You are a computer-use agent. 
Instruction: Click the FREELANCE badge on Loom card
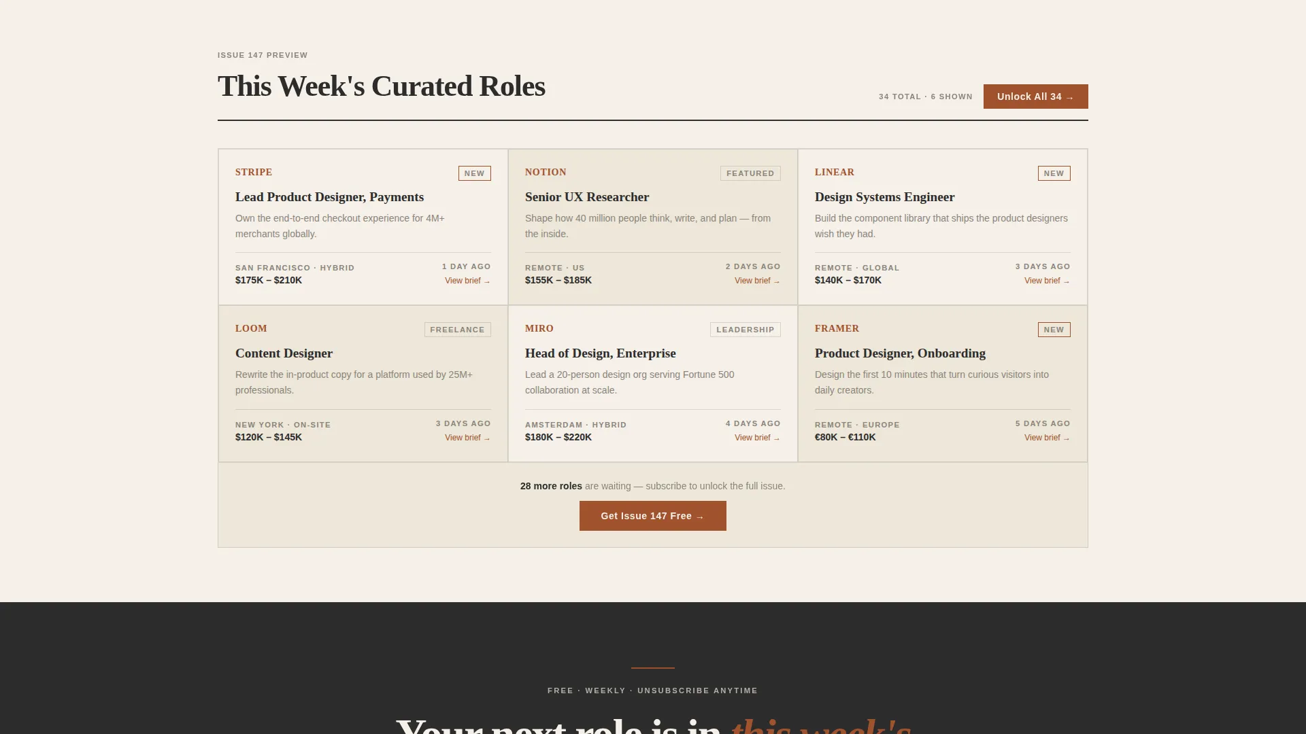tap(457, 330)
